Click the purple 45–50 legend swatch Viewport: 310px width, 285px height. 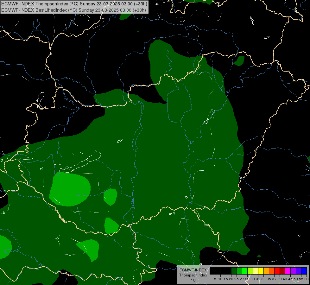[293, 271]
